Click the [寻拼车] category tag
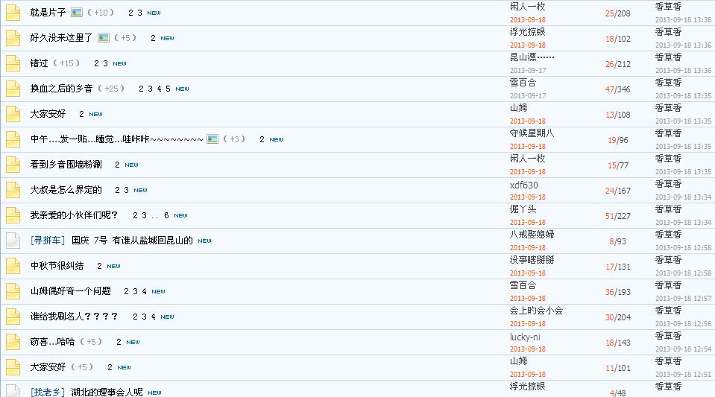This screenshot has height=397, width=715. tap(48, 240)
